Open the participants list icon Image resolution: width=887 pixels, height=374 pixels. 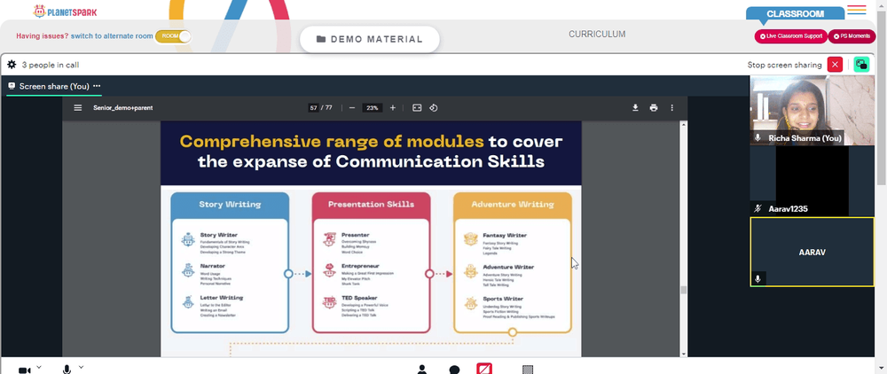[x=422, y=370]
